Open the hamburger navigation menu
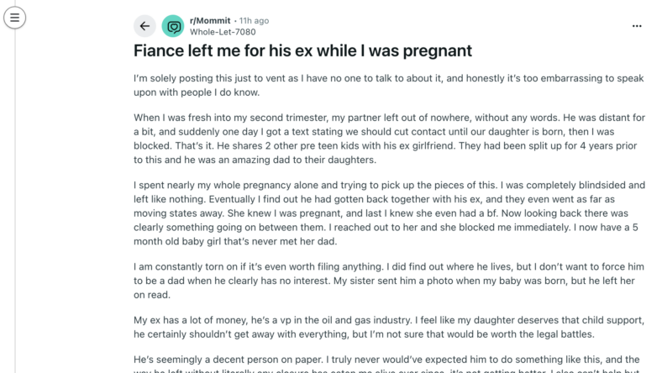The height and width of the screenshot is (373, 662). pyautogui.click(x=15, y=18)
